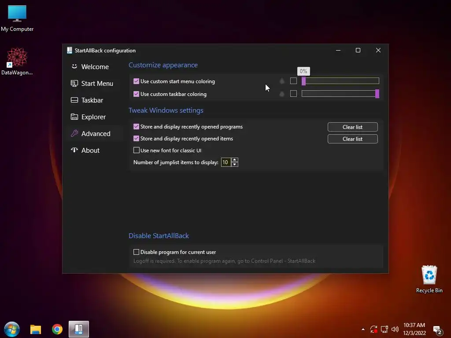Clear list of recently opened items
This screenshot has height=338, width=451.
[352, 139]
